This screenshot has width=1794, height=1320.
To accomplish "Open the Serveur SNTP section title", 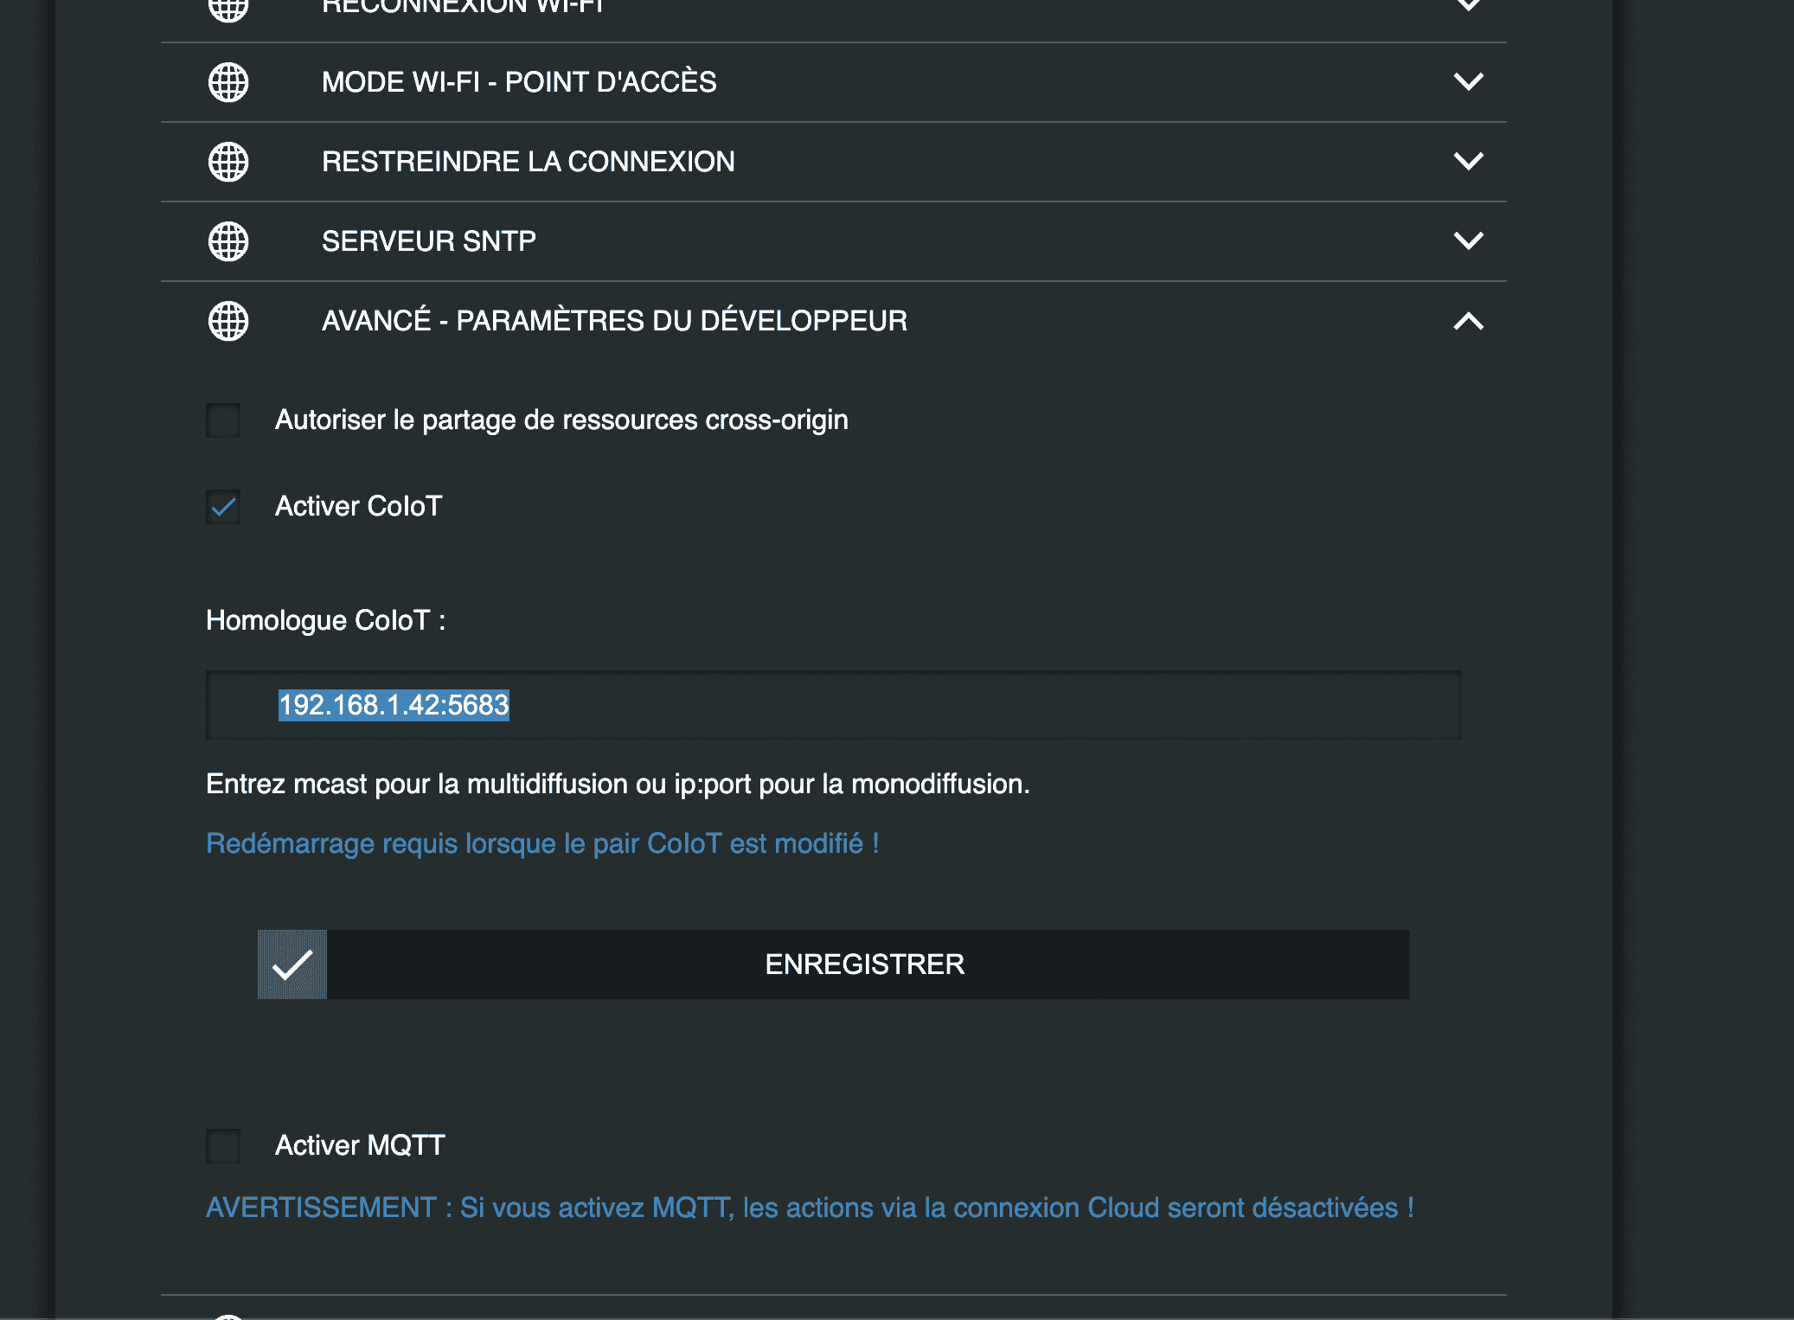I will (x=429, y=241).
